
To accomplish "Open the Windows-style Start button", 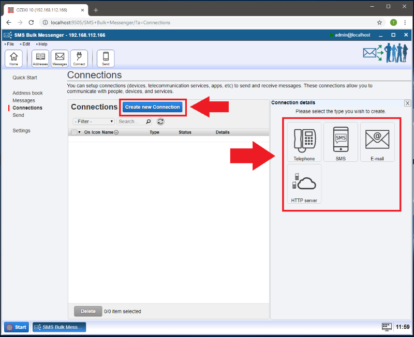I will [17, 327].
